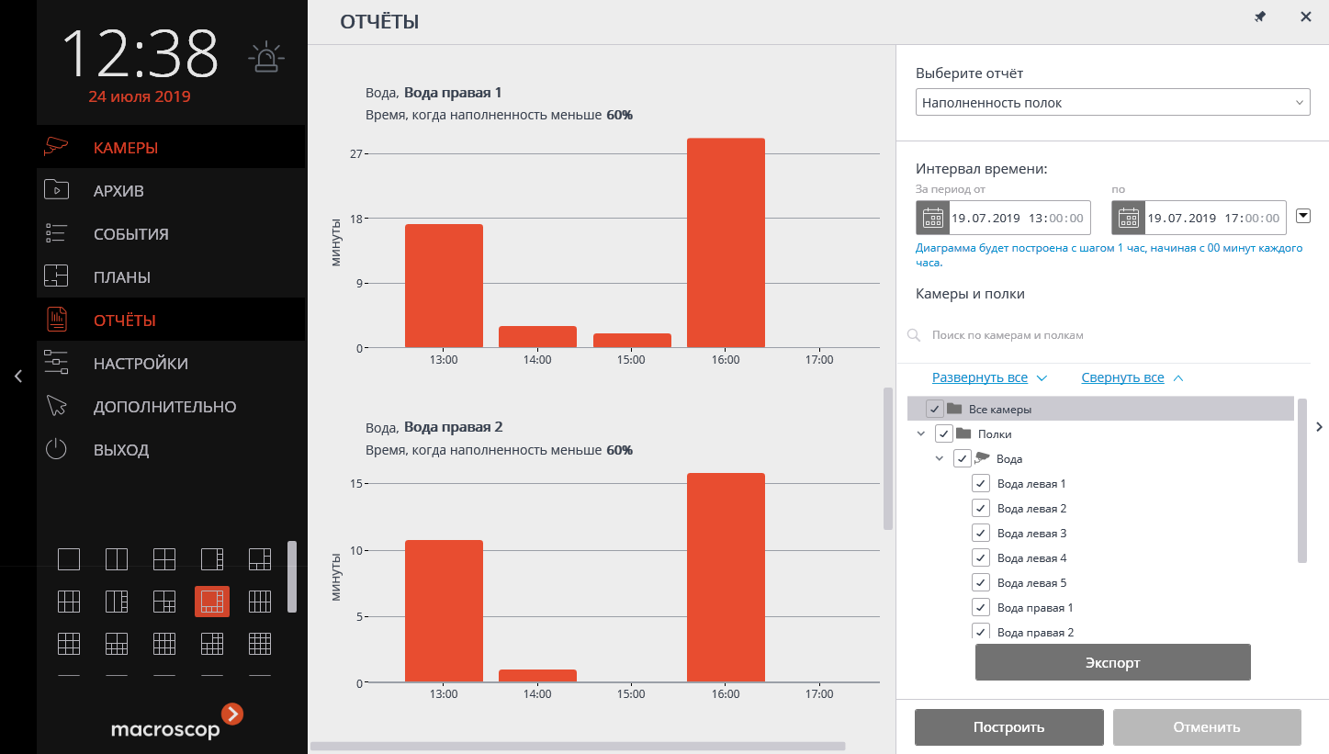Click the charts horizontal scrollbar
The image size is (1329, 754).
(578, 747)
